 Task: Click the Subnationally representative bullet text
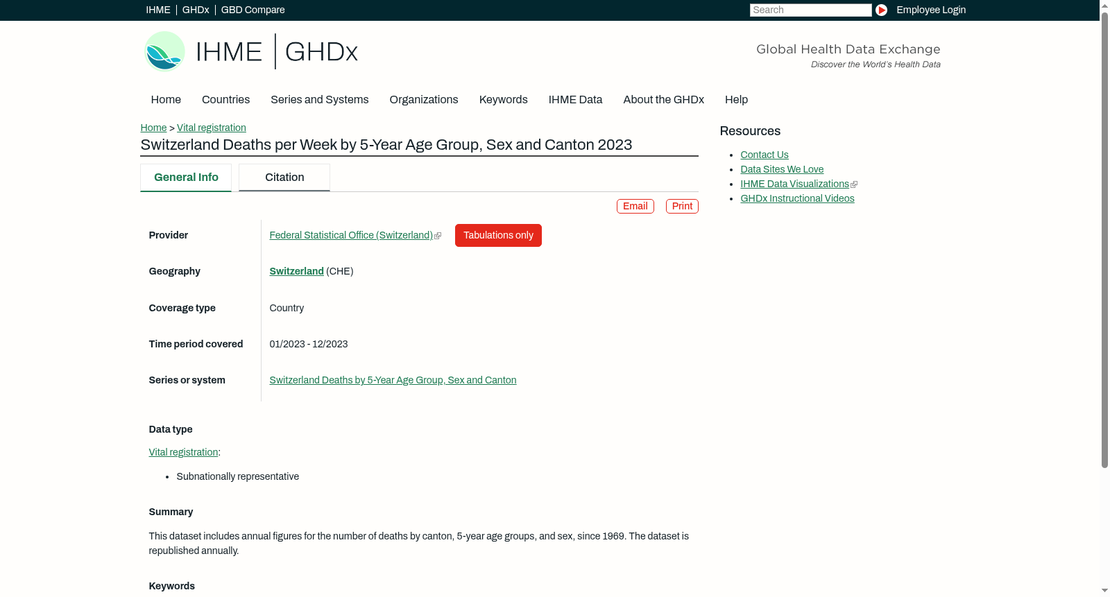[x=237, y=477]
